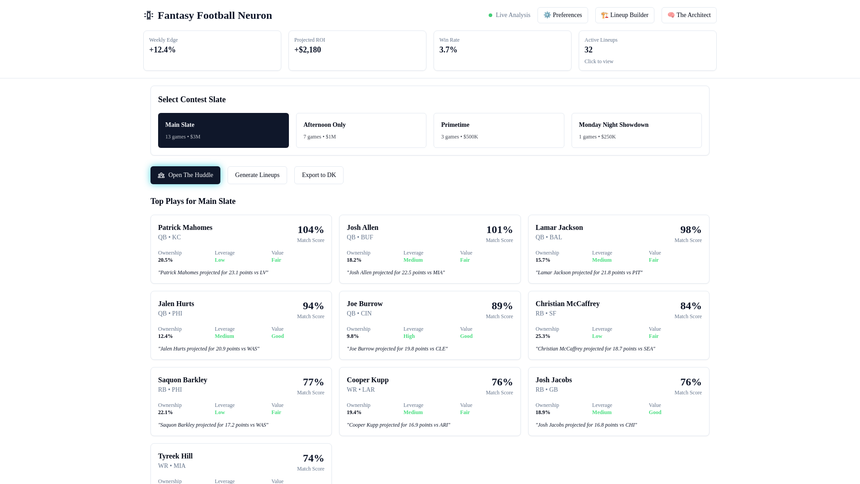Click Lamar Jackson's 15.7% ownership
This screenshot has width=860, height=484.
(x=543, y=260)
